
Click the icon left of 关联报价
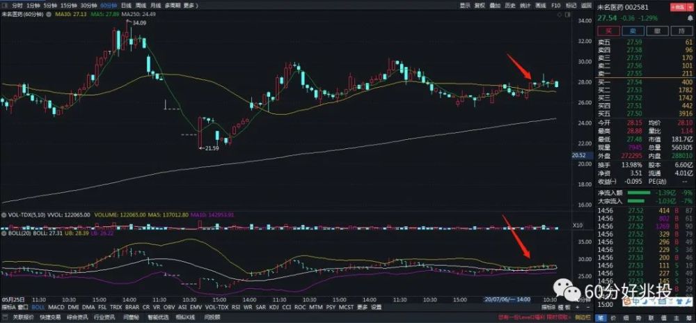pyautogui.click(x=6, y=317)
